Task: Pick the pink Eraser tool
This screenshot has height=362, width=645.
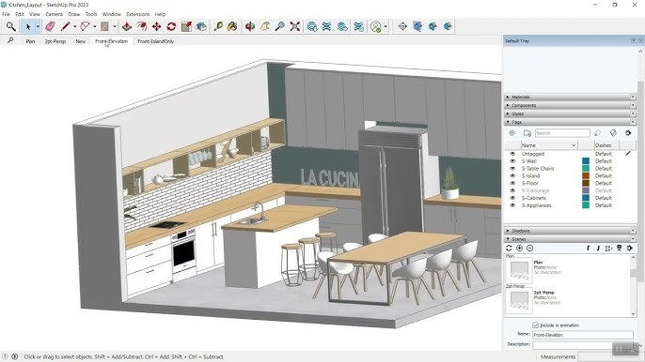Action: [50, 26]
